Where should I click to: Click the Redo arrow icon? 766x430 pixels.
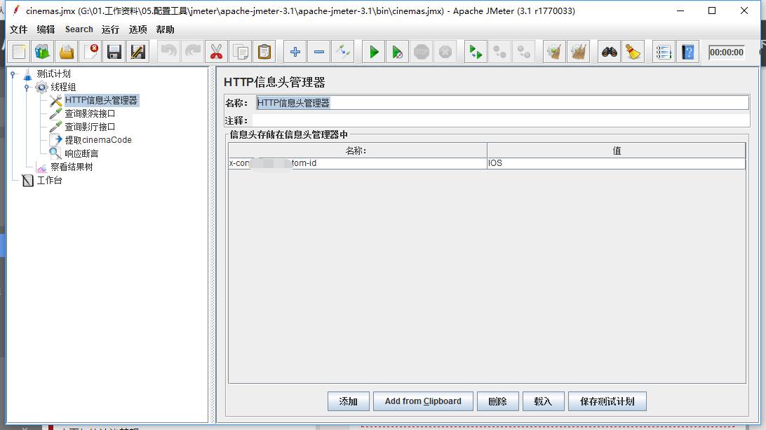pyautogui.click(x=192, y=52)
